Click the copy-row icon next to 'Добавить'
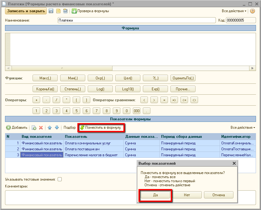Viewport: 261px width, 210px height. (x=34, y=128)
